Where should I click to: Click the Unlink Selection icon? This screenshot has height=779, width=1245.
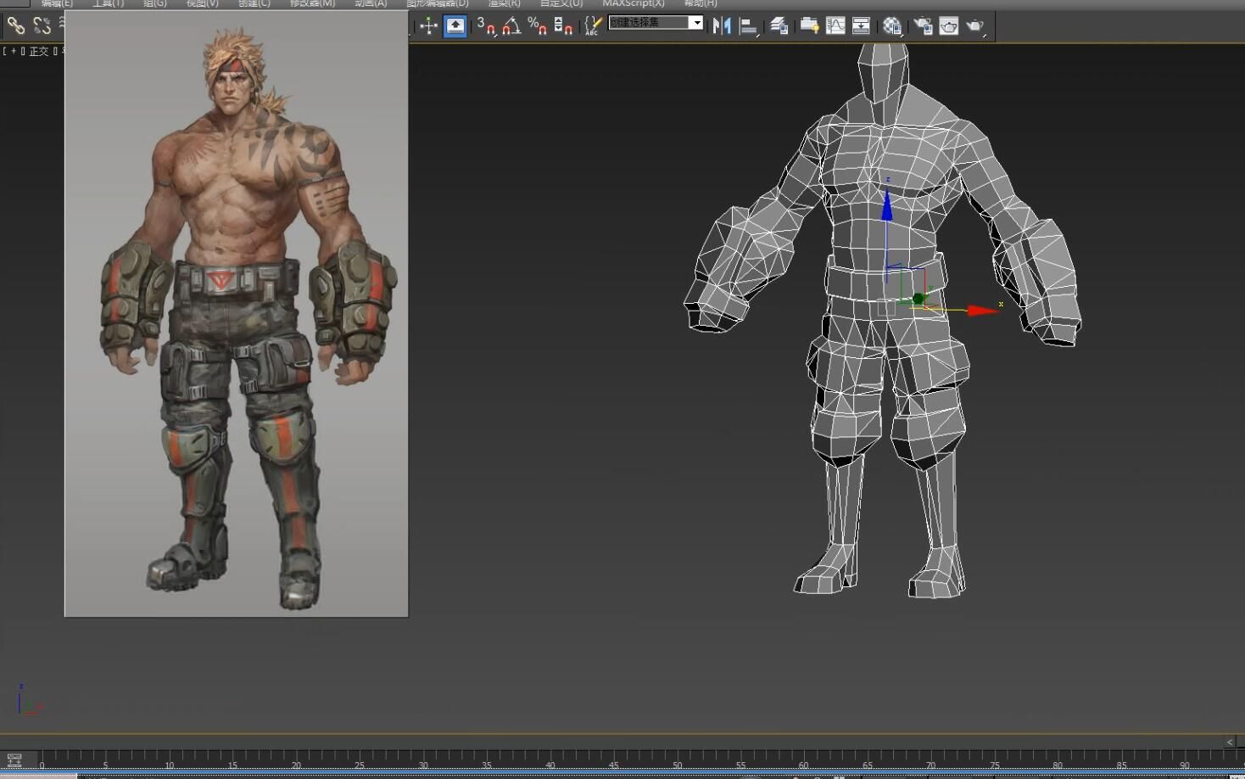point(42,26)
